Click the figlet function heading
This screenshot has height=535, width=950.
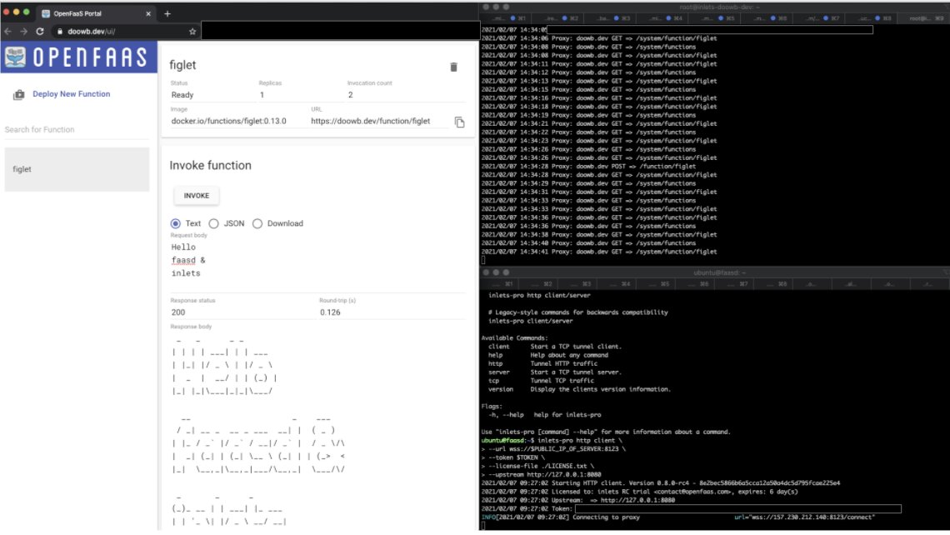[182, 65]
